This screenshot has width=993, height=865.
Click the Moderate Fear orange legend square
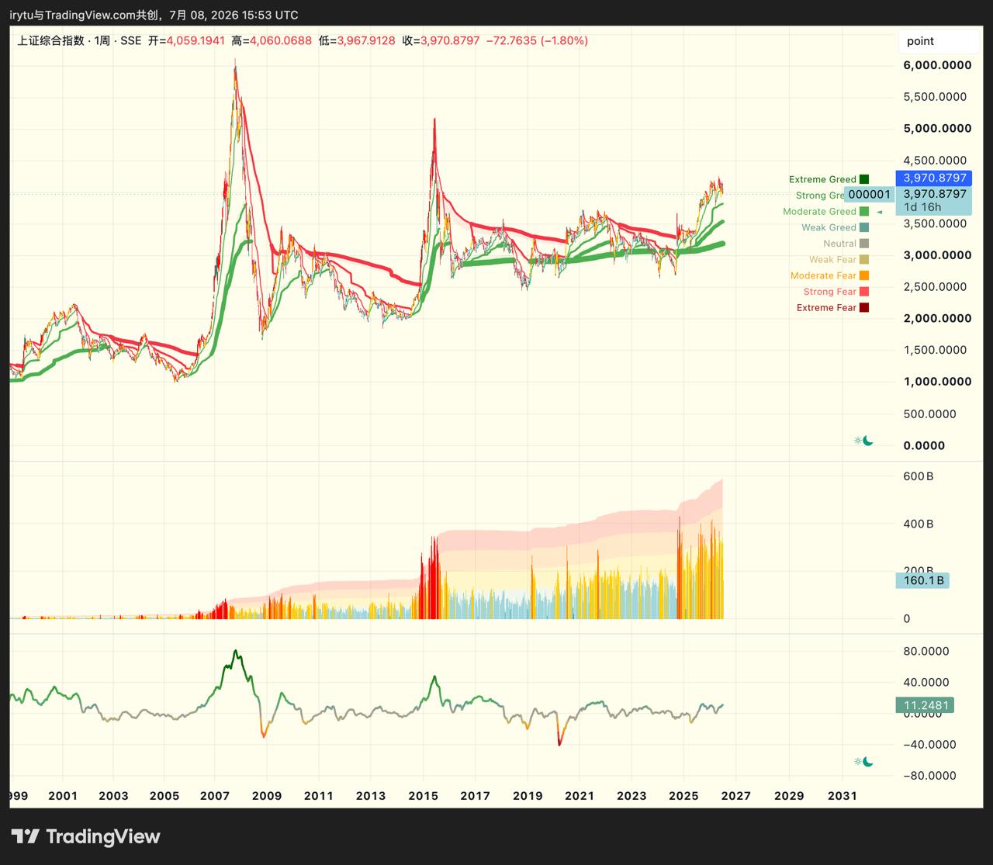[864, 275]
